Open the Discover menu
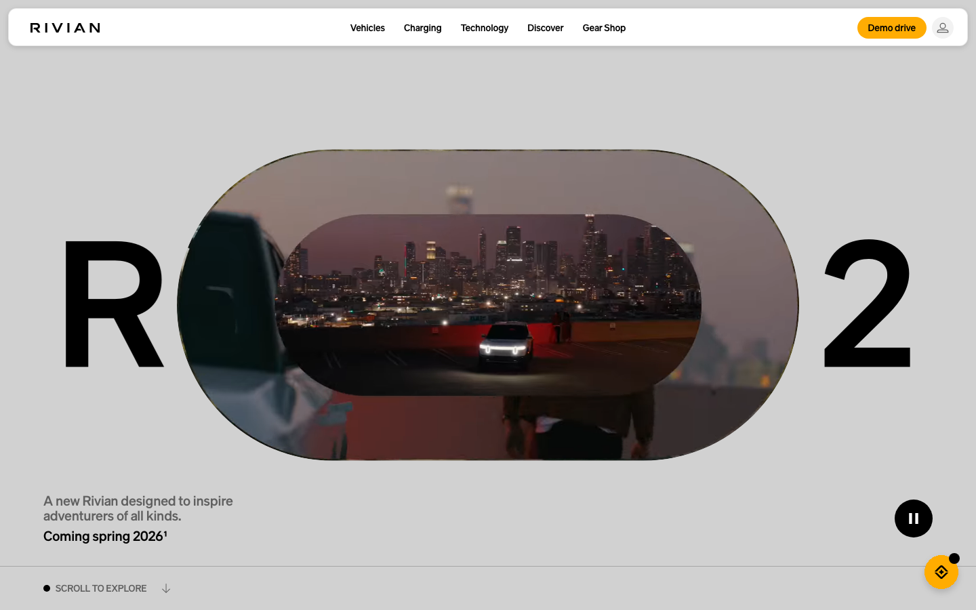 [x=546, y=28]
